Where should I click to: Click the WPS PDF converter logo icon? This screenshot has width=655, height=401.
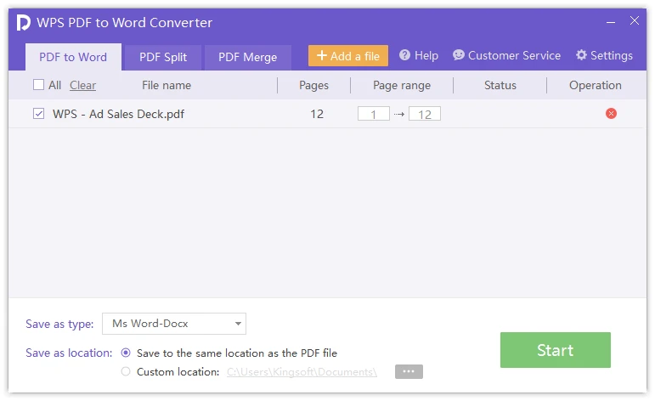click(24, 22)
